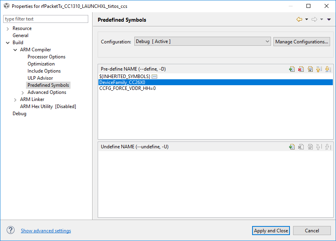Click the disabled move-up icon in Undefine NAME
The height and width of the screenshot is (241, 336).
pyautogui.click(x=319, y=147)
